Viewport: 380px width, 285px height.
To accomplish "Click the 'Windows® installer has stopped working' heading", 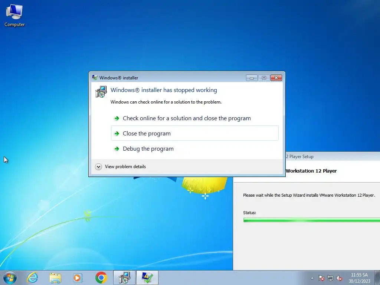I will click(164, 90).
